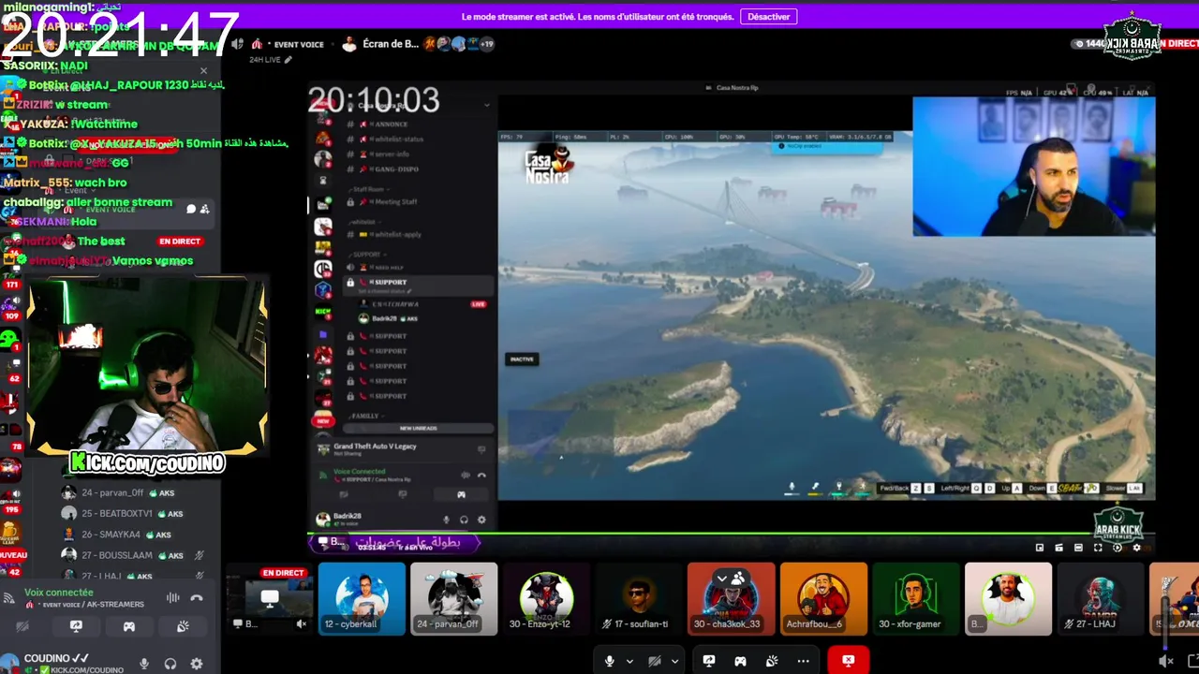This screenshot has height=674, width=1199.
Task: Open microphone options arrow in call bar
Action: coord(629,661)
